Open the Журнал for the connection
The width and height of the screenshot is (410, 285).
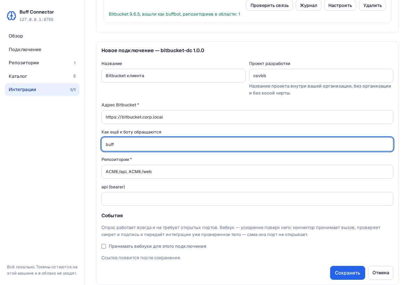(x=308, y=5)
